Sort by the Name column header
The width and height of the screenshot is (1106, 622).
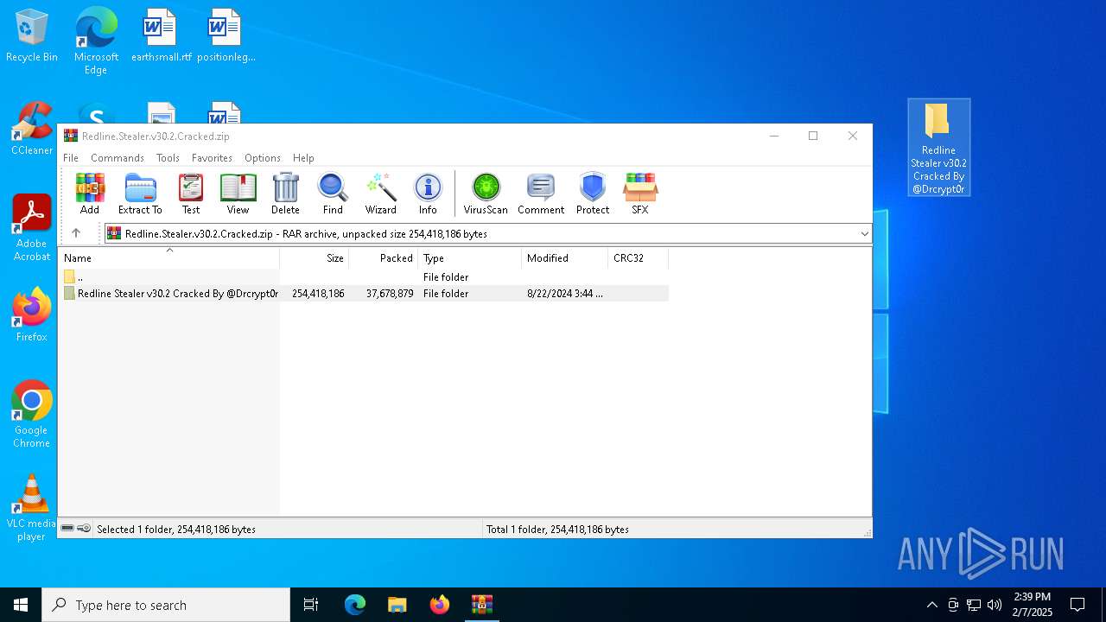(168, 257)
